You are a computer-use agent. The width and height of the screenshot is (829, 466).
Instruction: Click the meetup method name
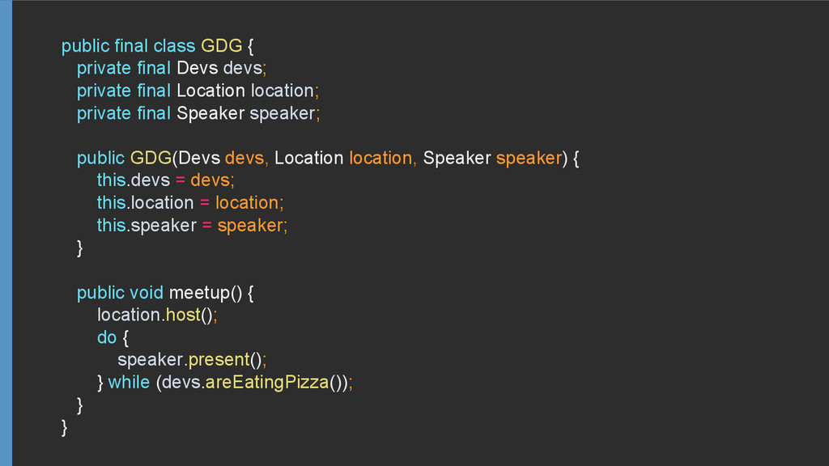pos(200,293)
